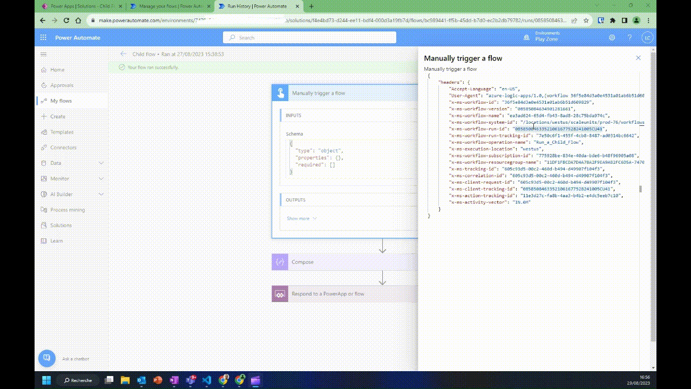691x389 pixels.
Task: Expand Show more in trigger outputs
Action: [x=302, y=219]
